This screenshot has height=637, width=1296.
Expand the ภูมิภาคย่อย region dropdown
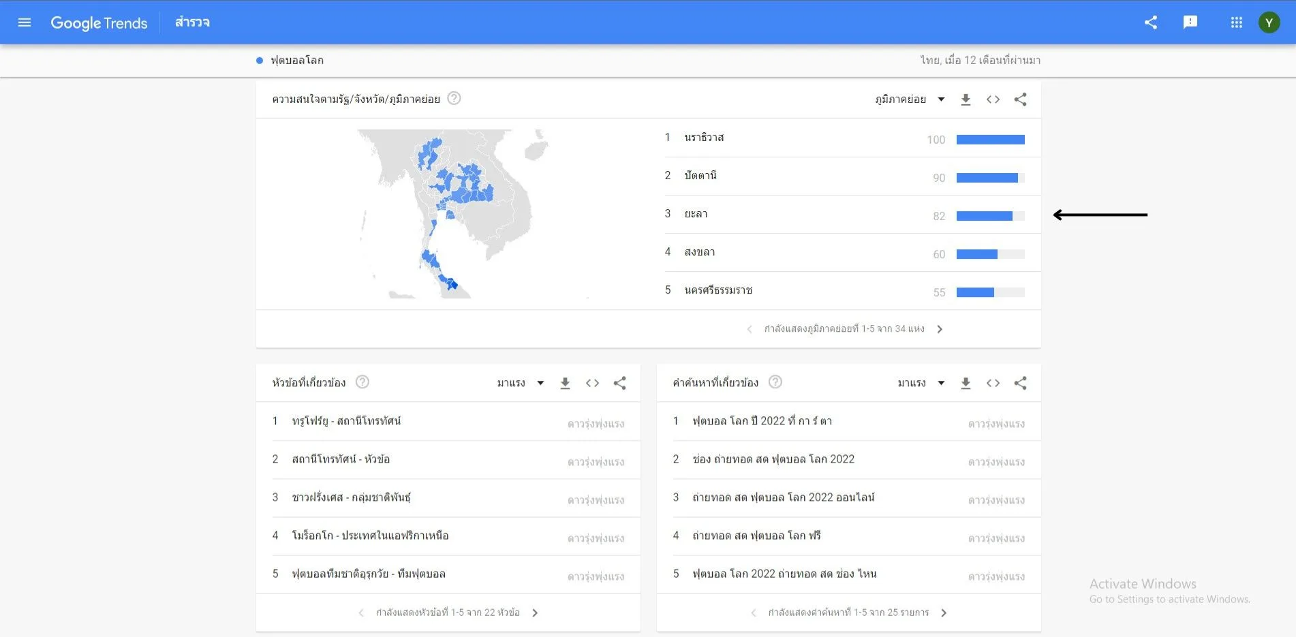click(x=910, y=99)
